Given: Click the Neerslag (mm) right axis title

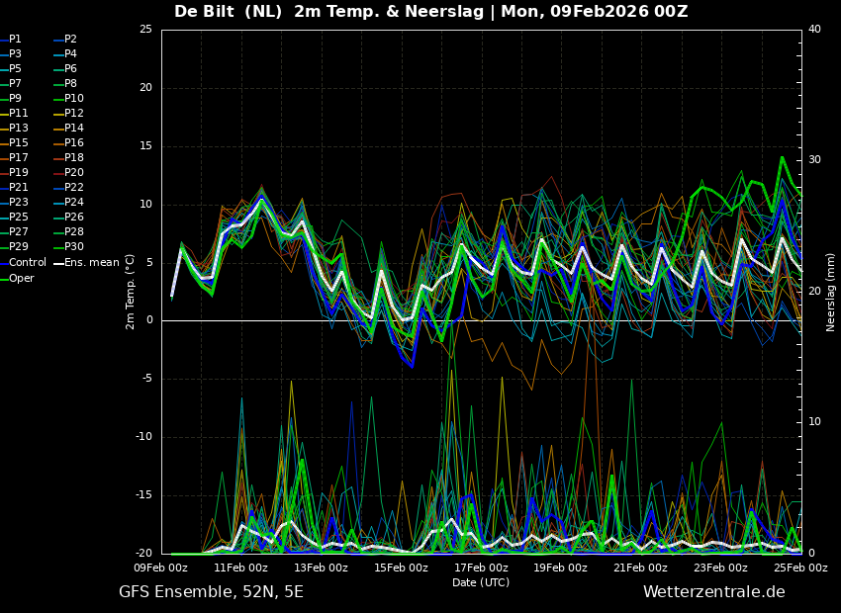Looking at the screenshot, I should pos(831,292).
